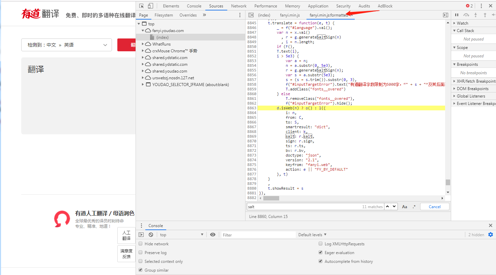
Task: Expand the urswebzj.nosdn.127.net node
Action: (x=143, y=78)
